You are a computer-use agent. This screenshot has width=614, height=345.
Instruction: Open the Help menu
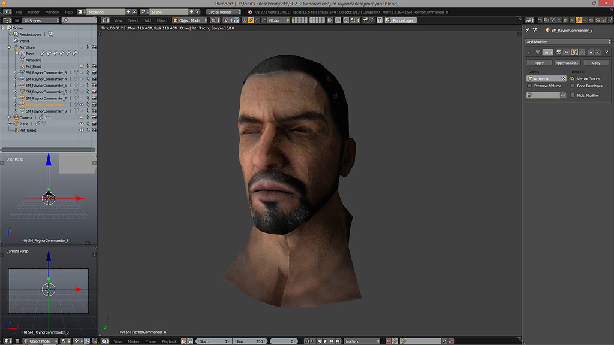(68, 12)
